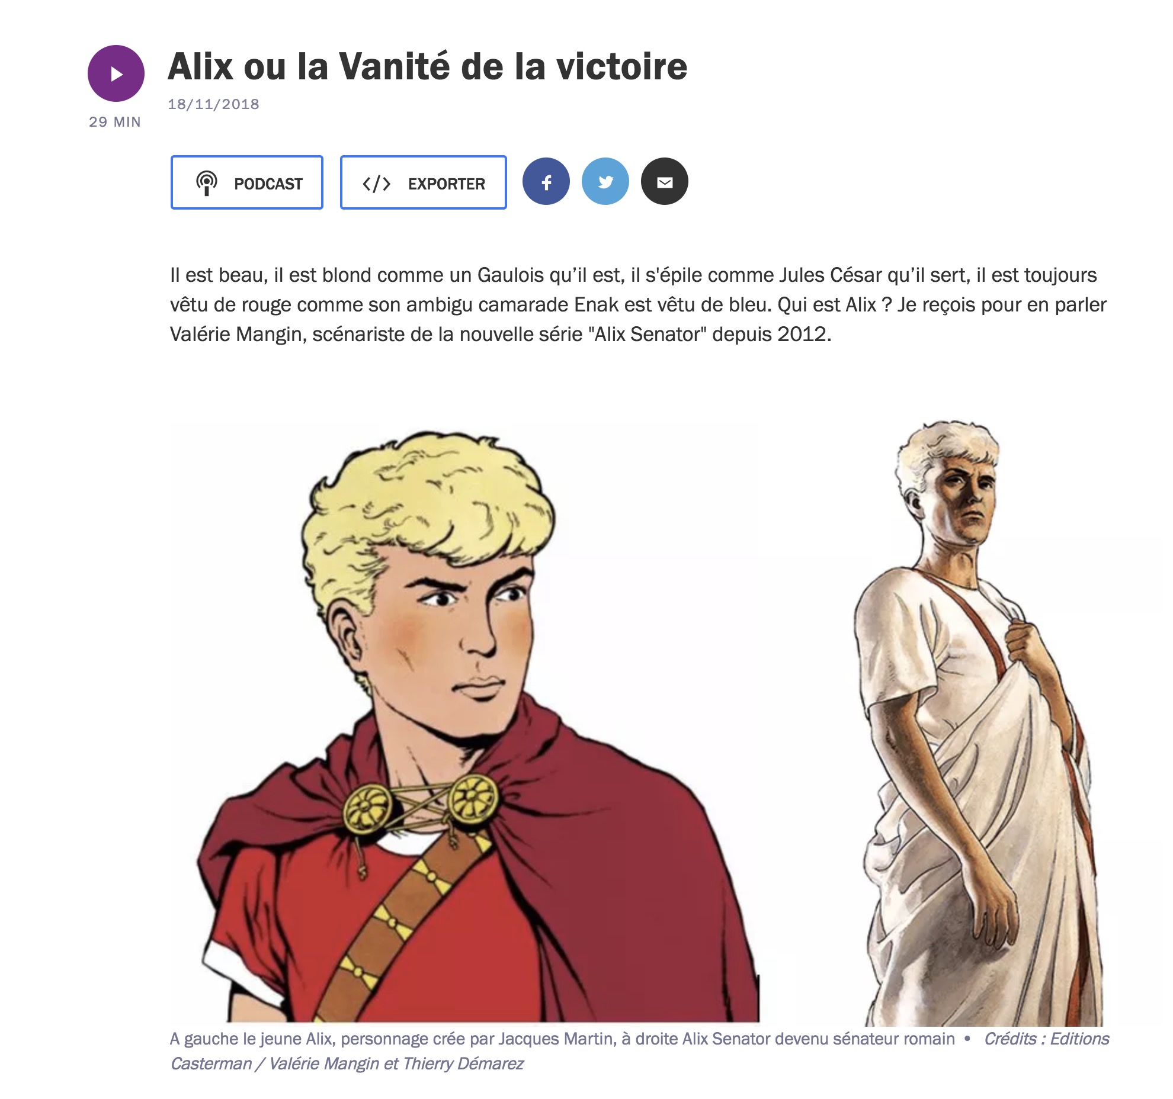1173x1099 pixels.
Task: Open the title "Alix ou la Vanité de la victoire"
Action: [x=428, y=66]
